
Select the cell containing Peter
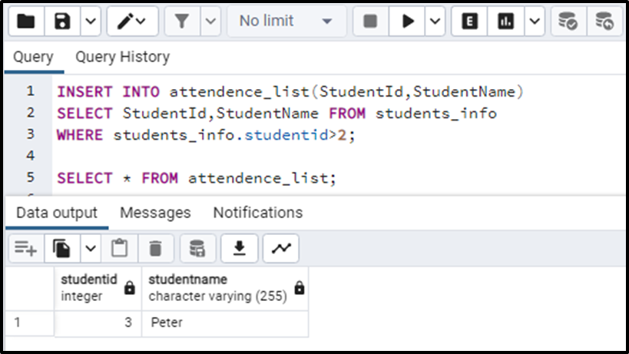[224, 323]
